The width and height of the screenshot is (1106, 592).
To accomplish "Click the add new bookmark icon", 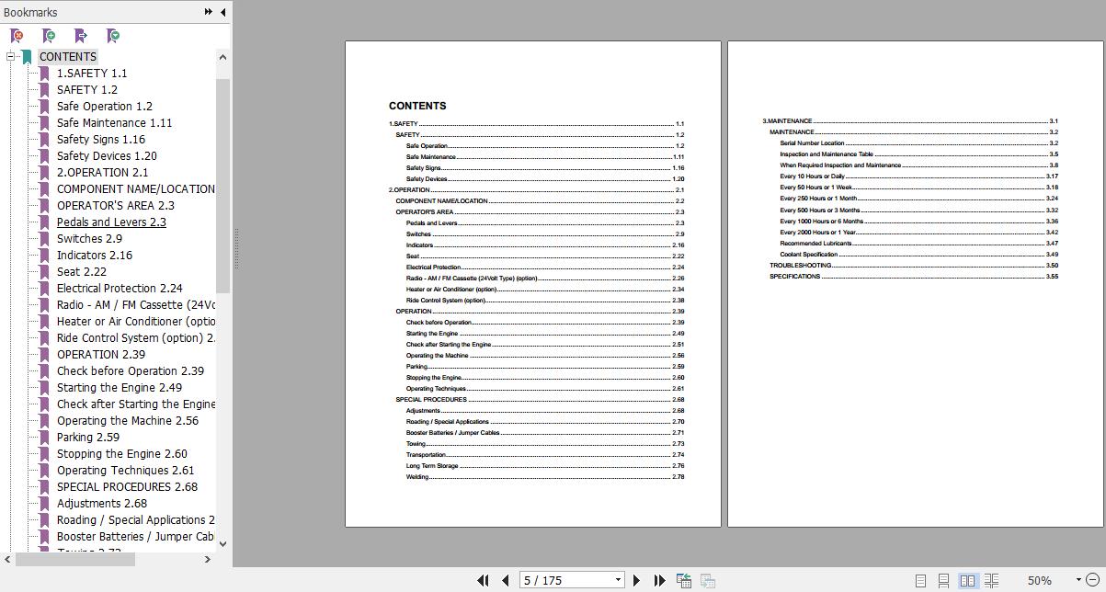I will [x=49, y=36].
